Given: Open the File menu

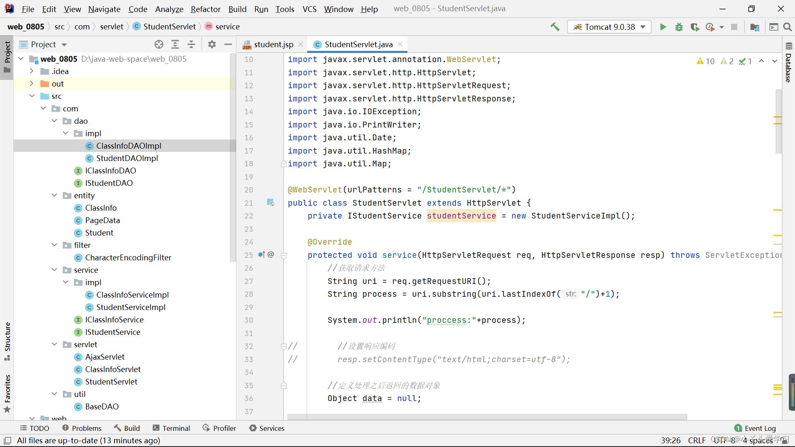Looking at the screenshot, I should (28, 9).
